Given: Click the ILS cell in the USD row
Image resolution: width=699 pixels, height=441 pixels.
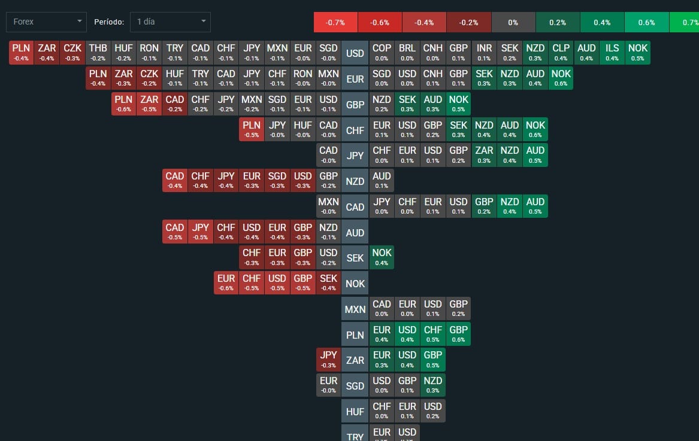Looking at the screenshot, I should [x=612, y=53].
